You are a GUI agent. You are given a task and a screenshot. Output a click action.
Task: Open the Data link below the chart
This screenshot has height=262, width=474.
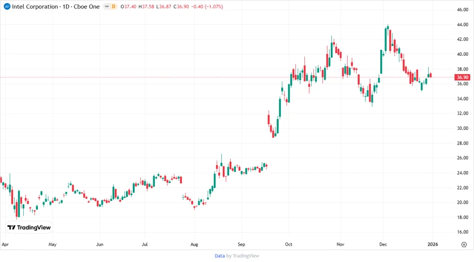pos(220,256)
